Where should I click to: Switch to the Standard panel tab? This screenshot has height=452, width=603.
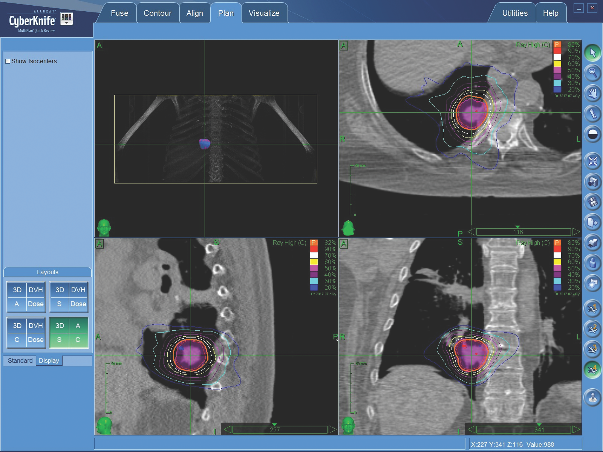pos(20,360)
